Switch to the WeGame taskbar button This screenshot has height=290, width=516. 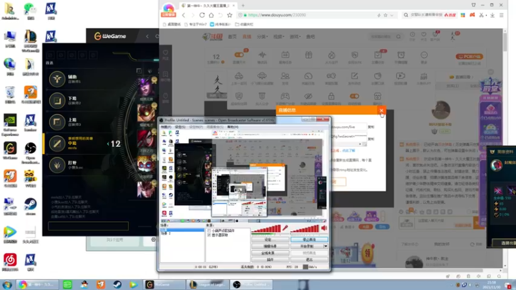pos(164,285)
